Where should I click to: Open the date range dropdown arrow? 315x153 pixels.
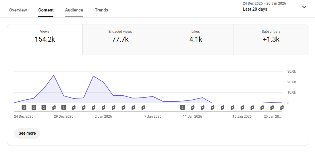304,7
